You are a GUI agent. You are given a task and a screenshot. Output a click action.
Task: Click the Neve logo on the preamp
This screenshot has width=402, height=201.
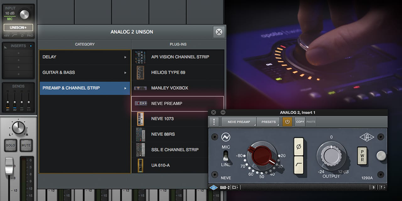click(x=226, y=137)
